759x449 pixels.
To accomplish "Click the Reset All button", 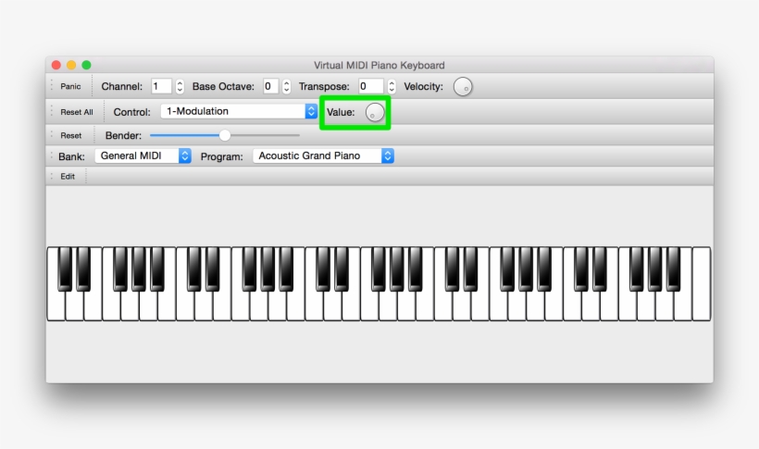I will pos(77,112).
